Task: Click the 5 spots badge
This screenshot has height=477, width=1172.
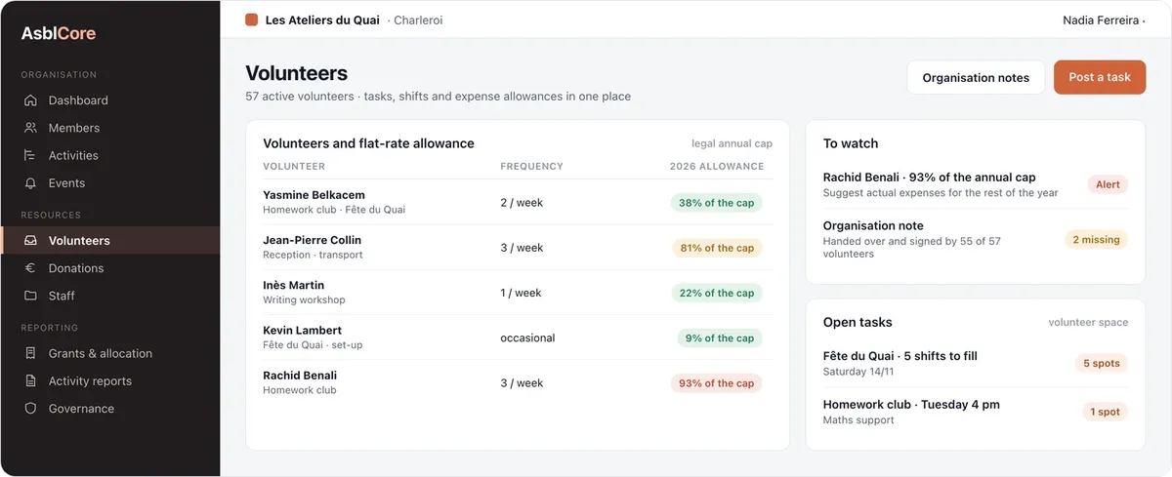Action: click(x=1101, y=363)
